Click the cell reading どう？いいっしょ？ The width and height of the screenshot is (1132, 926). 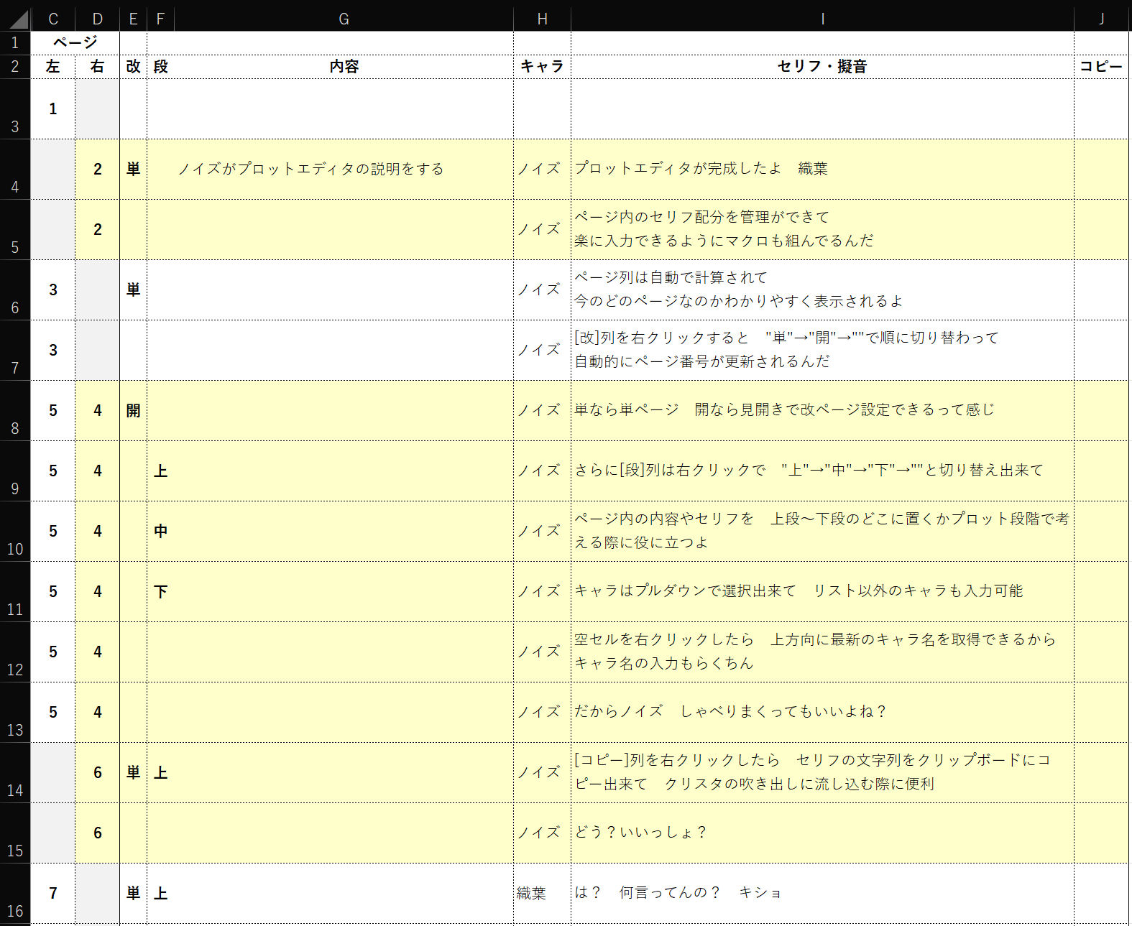pos(822,833)
